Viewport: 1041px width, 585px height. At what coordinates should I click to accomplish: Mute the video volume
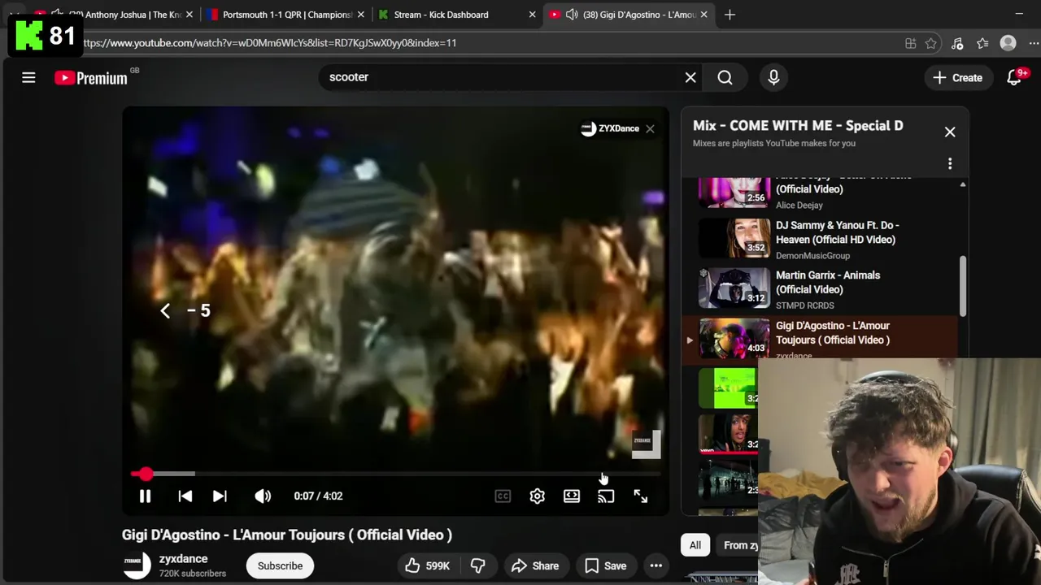click(x=262, y=496)
